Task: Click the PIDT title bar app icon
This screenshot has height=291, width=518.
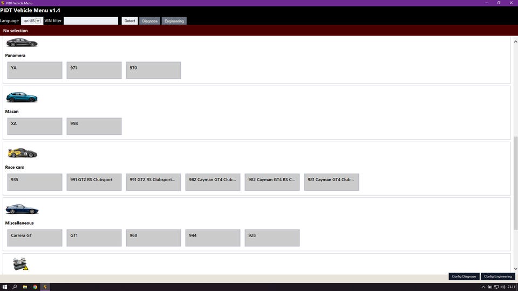Action: click(x=3, y=3)
